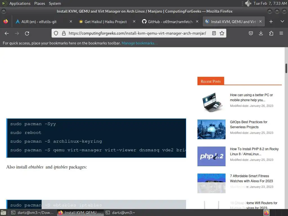Open the Applications menu
This screenshot has height=216, width=288.
(x=20, y=3)
